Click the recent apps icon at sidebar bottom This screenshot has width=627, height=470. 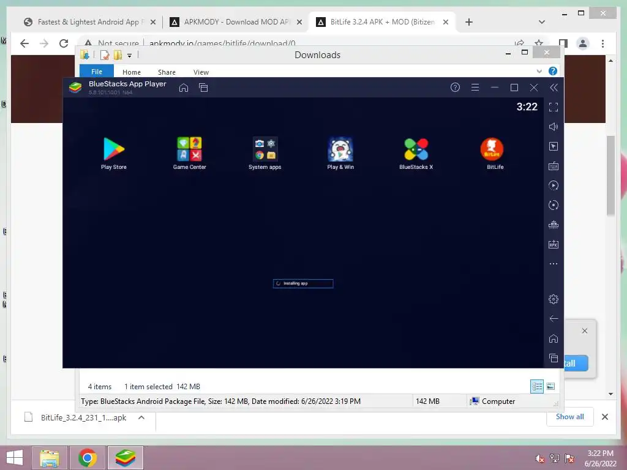(554, 358)
